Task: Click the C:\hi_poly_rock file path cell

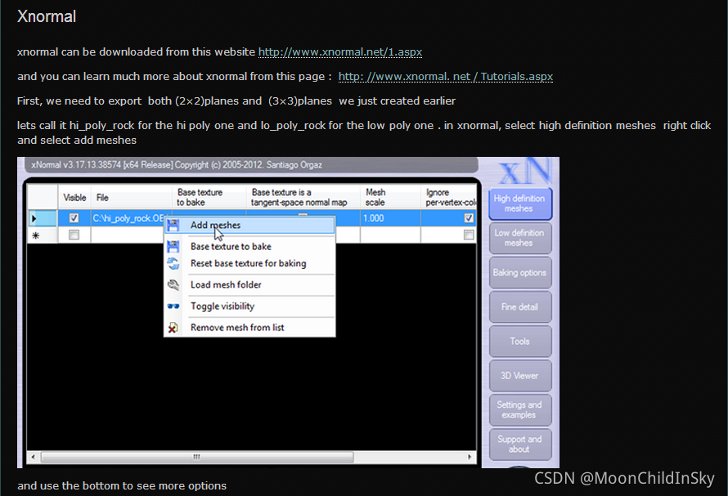Action: 128,218
